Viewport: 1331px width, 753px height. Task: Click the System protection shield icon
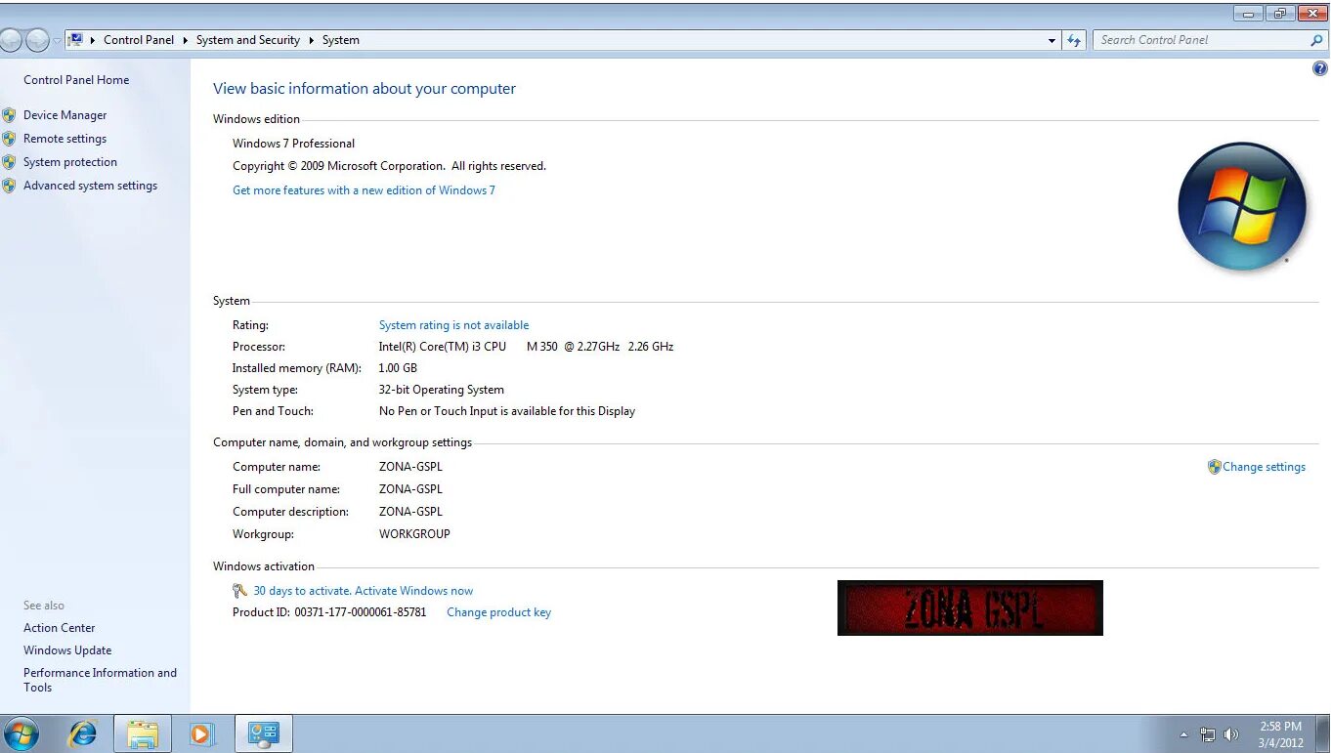(9, 162)
